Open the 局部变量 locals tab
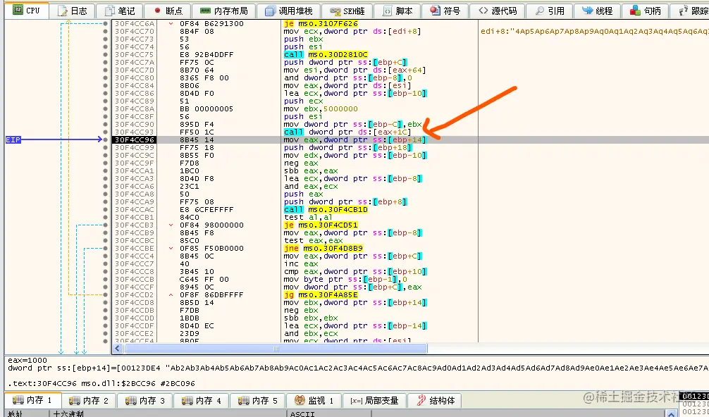This screenshot has width=709, height=417. click(x=374, y=400)
